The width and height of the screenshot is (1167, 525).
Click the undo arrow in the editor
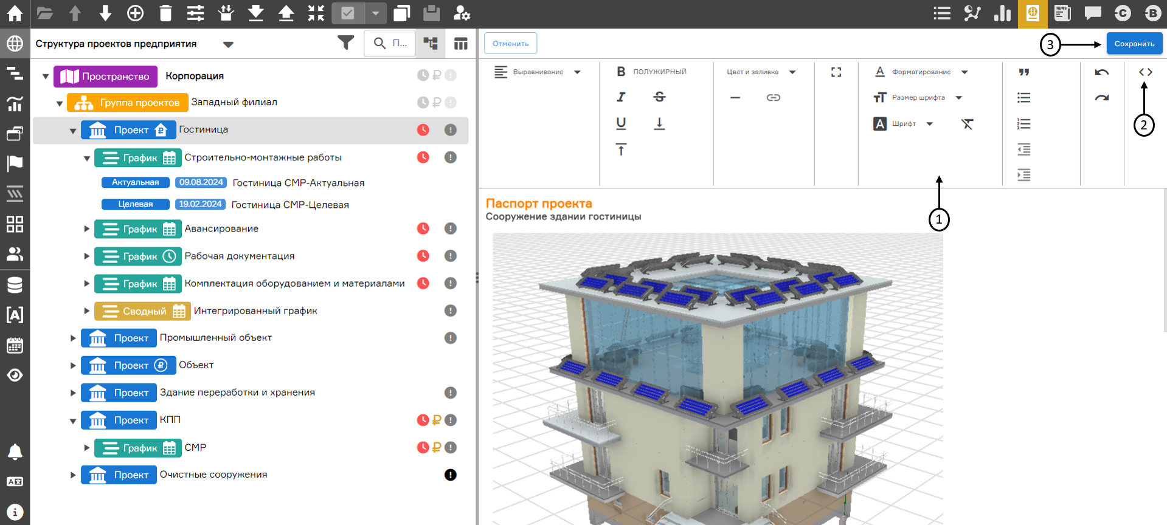(x=1102, y=72)
